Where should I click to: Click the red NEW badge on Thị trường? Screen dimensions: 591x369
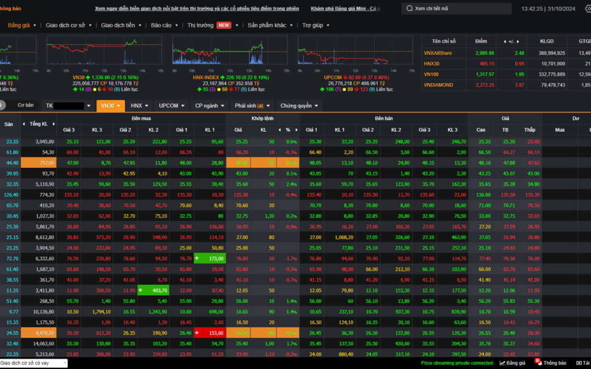tap(223, 25)
